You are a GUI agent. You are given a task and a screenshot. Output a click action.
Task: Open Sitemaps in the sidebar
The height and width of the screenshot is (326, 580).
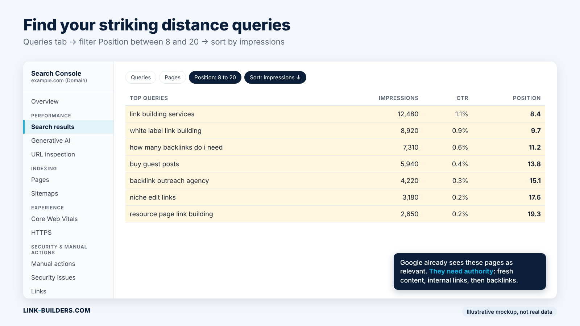(x=45, y=193)
